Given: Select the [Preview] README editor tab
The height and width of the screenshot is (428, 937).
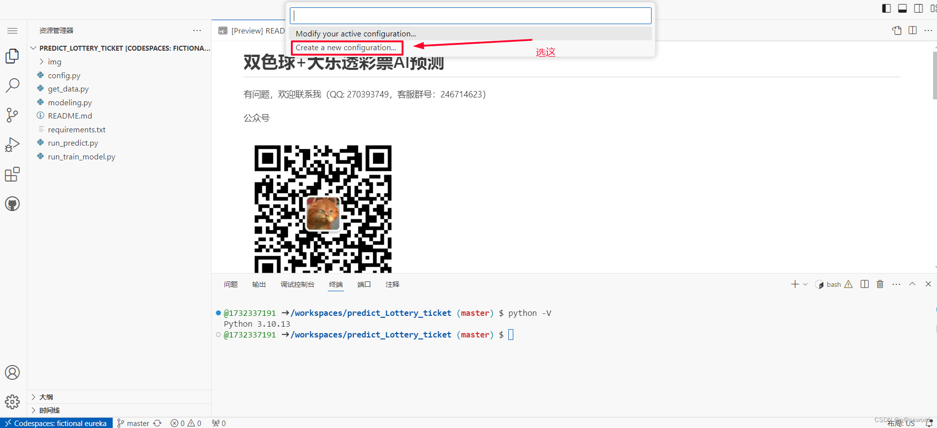Looking at the screenshot, I should pos(251,31).
